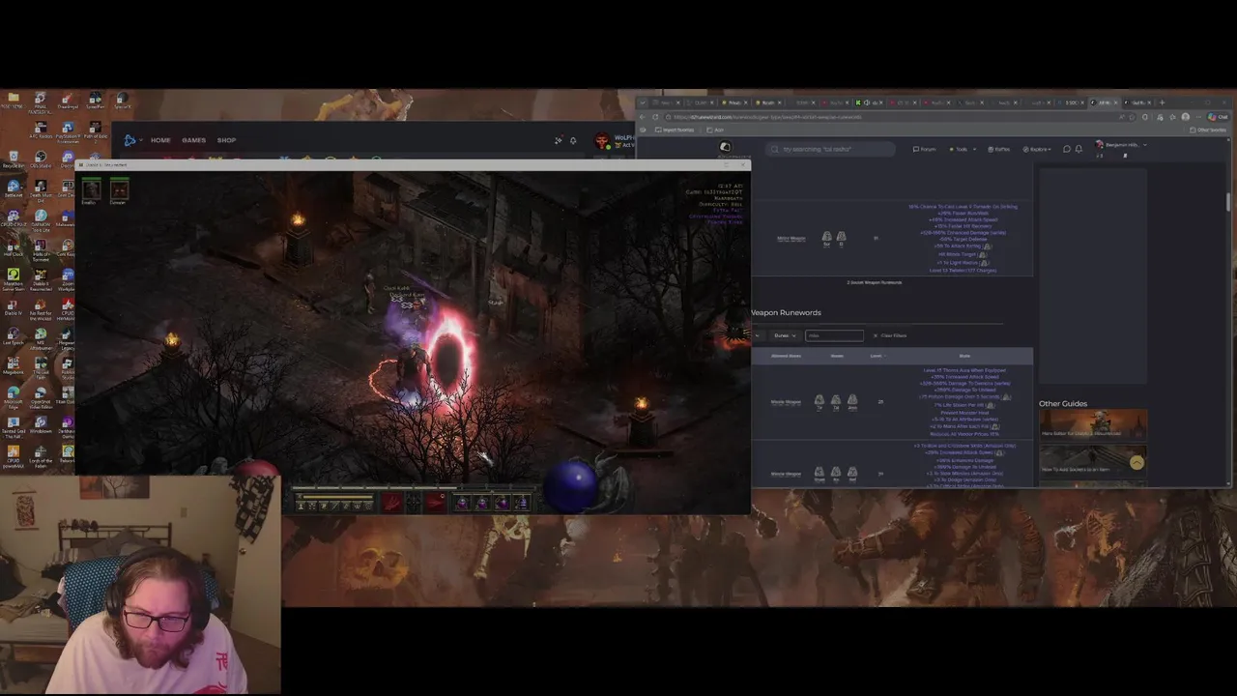Click the Weapon Runewords heading

click(x=786, y=312)
